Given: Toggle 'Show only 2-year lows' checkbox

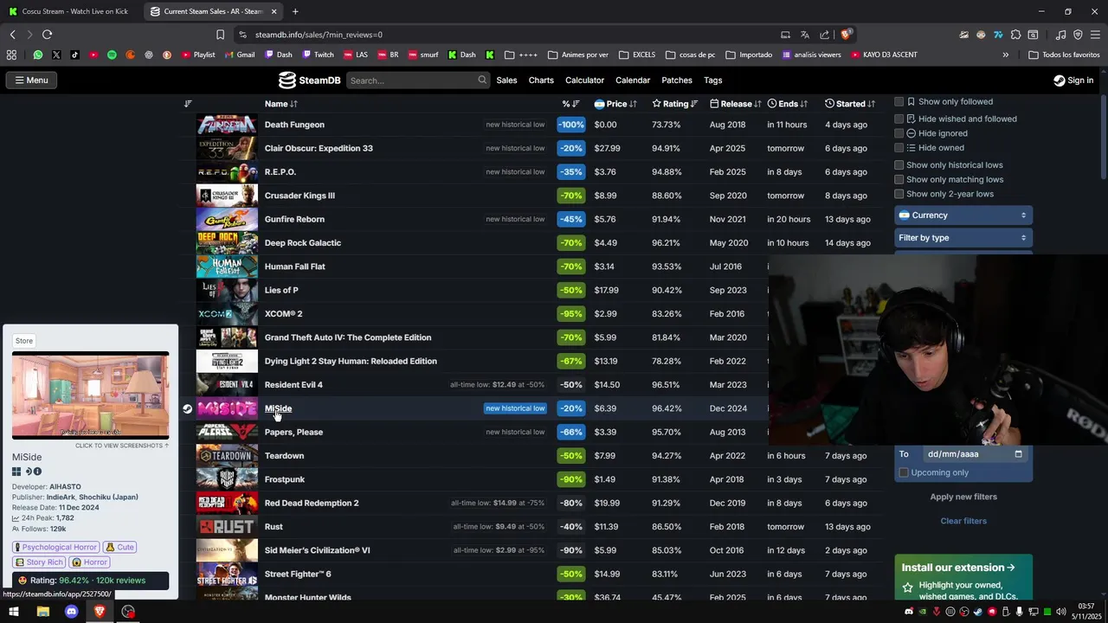Looking at the screenshot, I should (899, 195).
